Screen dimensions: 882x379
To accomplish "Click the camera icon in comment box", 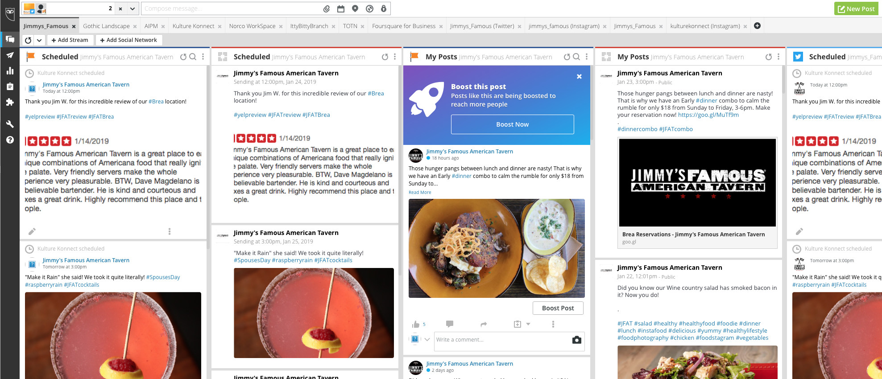I will 577,340.
